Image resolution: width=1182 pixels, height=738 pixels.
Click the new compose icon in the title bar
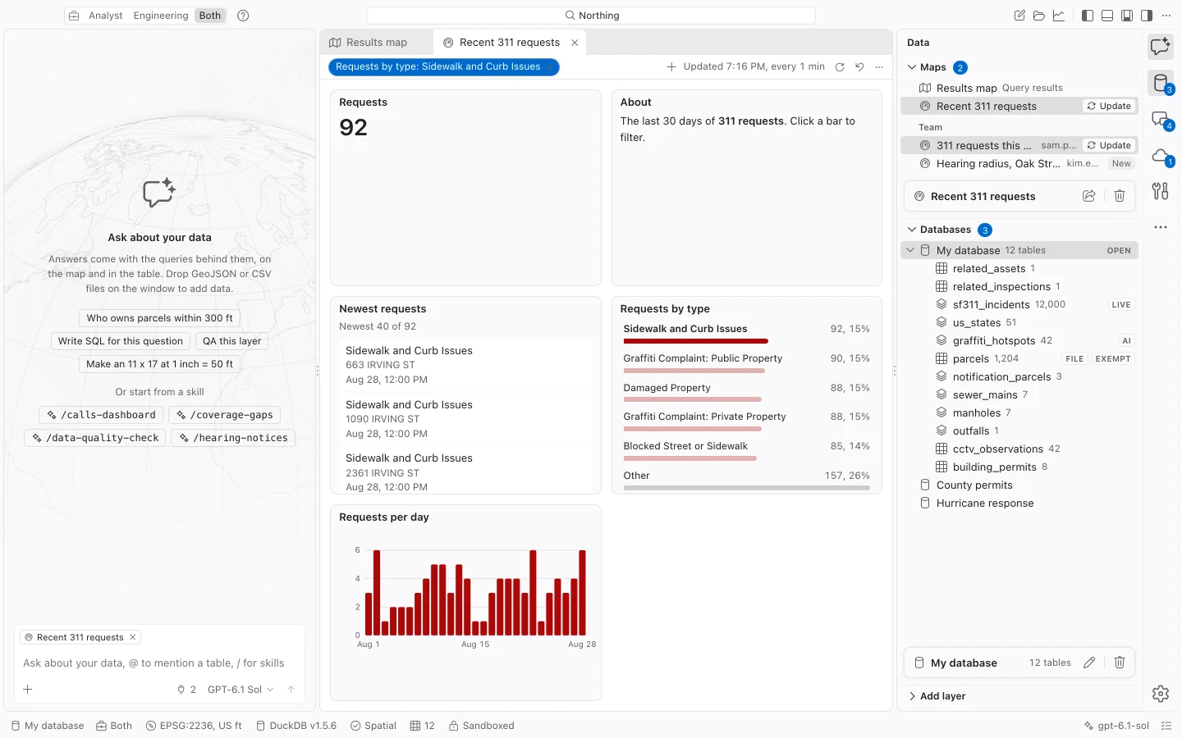tap(1019, 16)
